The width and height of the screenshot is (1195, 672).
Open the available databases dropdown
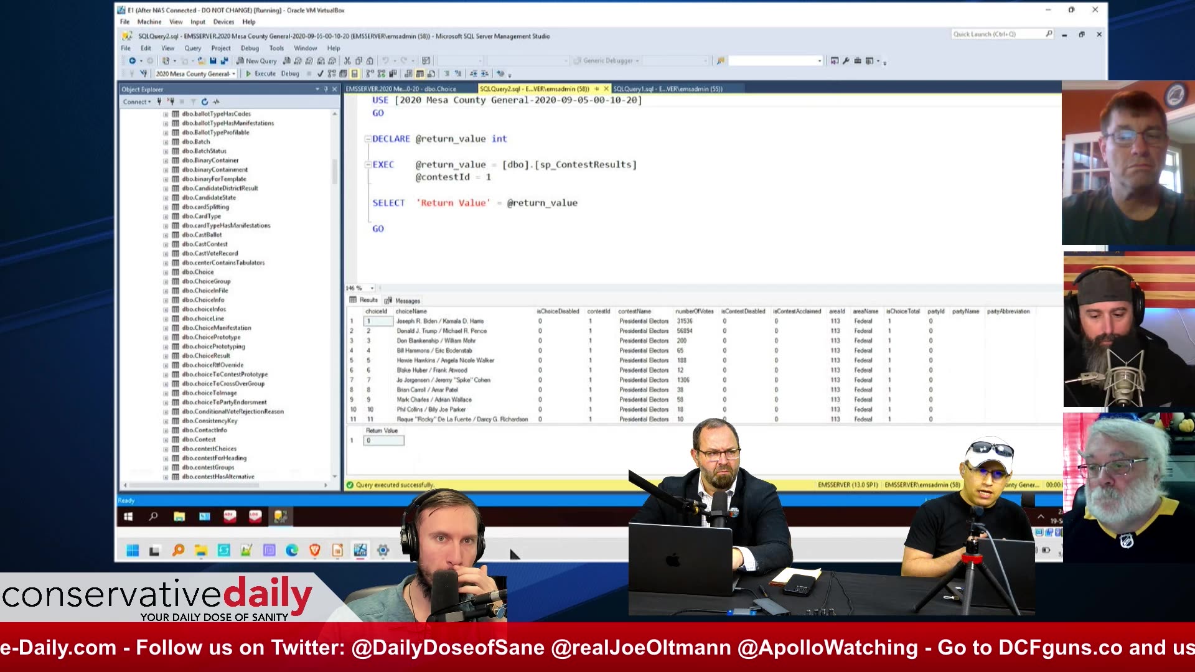233,73
